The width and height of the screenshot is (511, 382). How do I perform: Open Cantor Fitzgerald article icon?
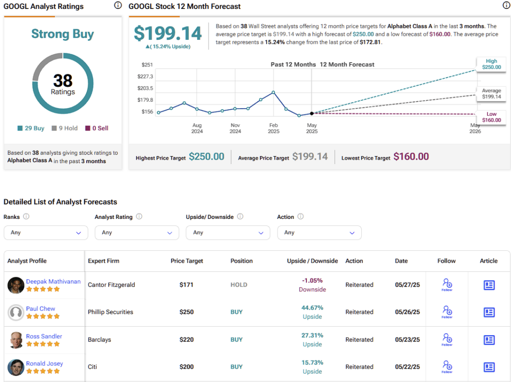489,285
